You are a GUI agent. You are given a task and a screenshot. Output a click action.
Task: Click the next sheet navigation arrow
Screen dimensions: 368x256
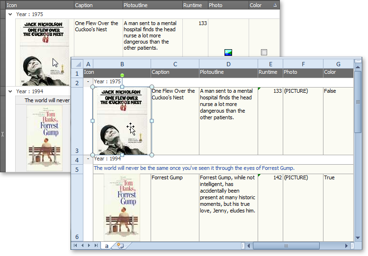click(x=89, y=246)
